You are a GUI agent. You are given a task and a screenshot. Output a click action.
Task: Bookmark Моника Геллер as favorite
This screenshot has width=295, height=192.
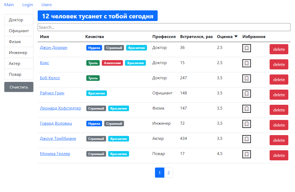[x=246, y=154]
